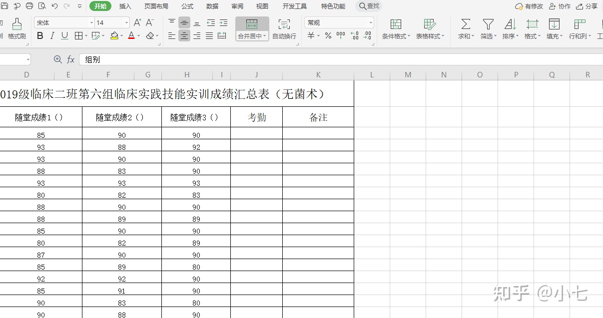Click the Rows and Columns (行和列) icon
This screenshot has width=603, height=318.
[x=578, y=29]
